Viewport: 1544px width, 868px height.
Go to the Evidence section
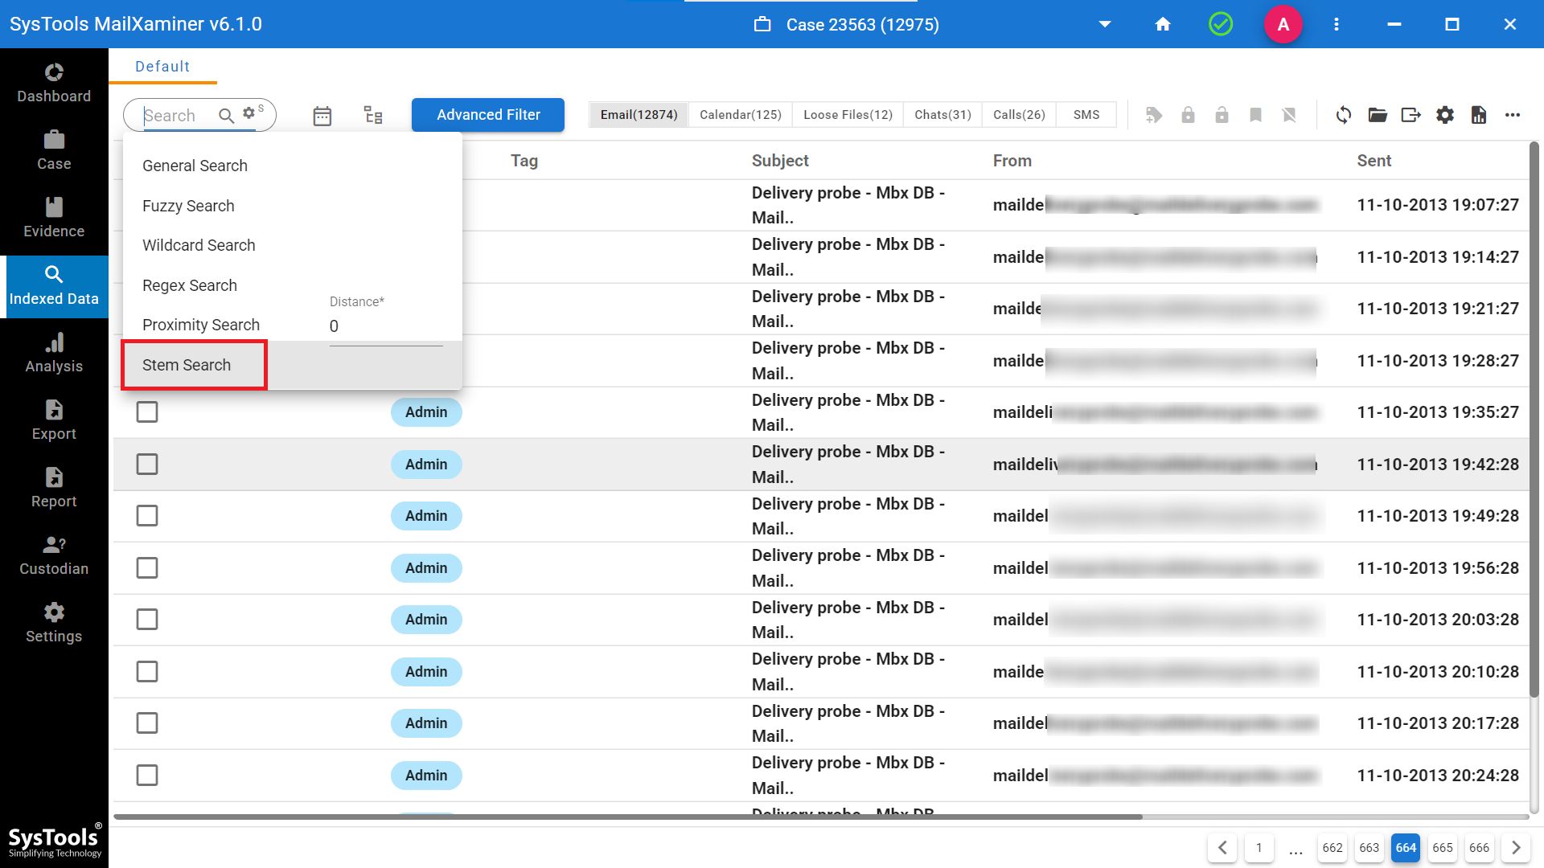(54, 218)
